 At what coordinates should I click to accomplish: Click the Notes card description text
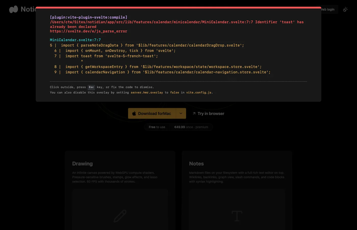pyautogui.click(x=237, y=177)
